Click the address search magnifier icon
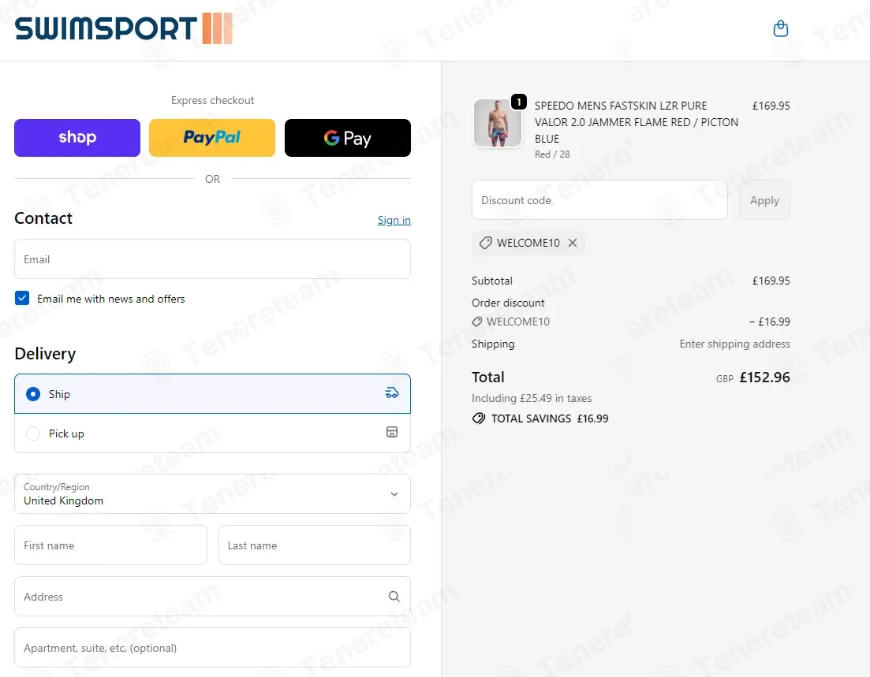 pos(394,596)
